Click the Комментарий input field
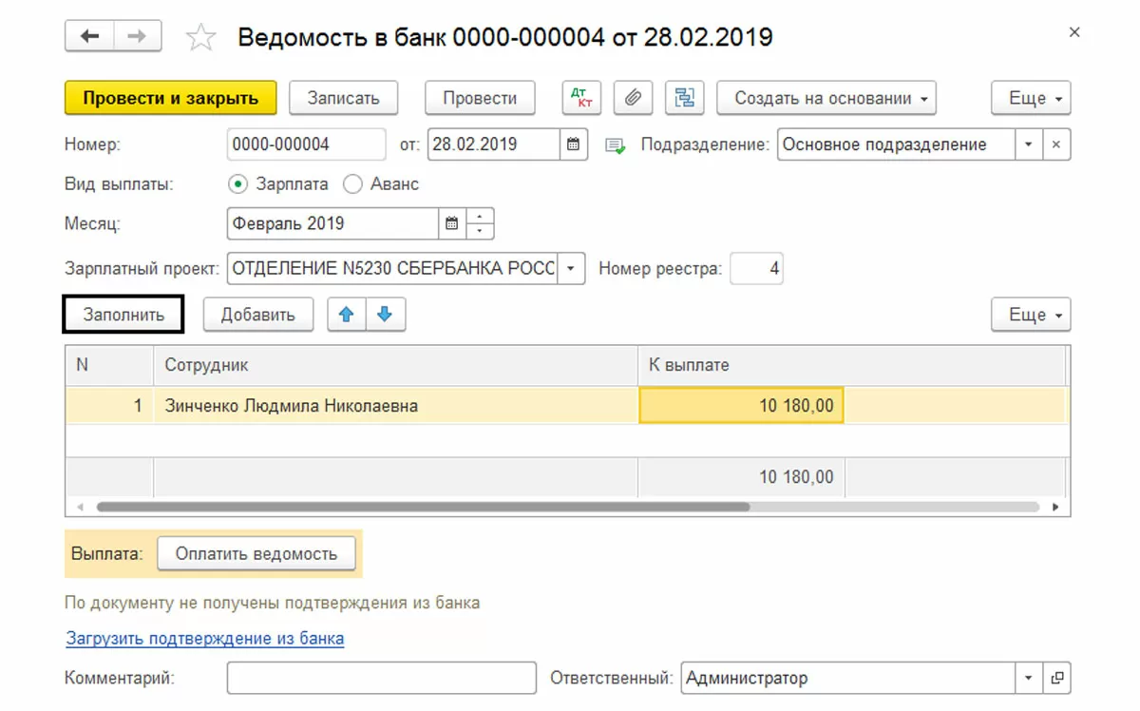 coord(381,679)
